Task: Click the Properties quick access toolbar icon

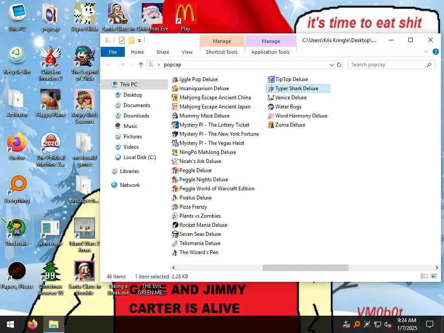Action: 122,40
